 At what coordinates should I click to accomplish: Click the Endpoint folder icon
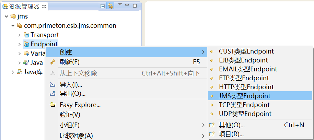(x=26, y=44)
